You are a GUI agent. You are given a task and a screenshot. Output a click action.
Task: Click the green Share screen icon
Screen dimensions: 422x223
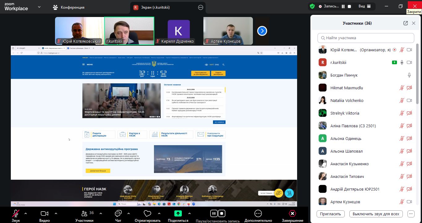pyautogui.click(x=178, y=213)
